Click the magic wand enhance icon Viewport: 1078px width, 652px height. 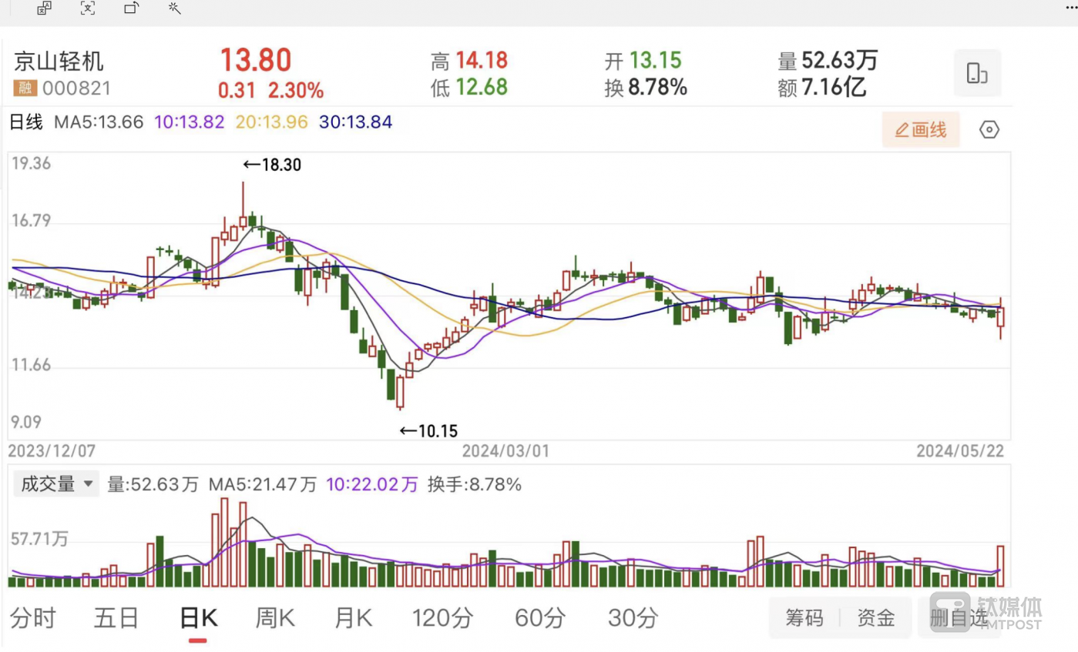coord(175,8)
